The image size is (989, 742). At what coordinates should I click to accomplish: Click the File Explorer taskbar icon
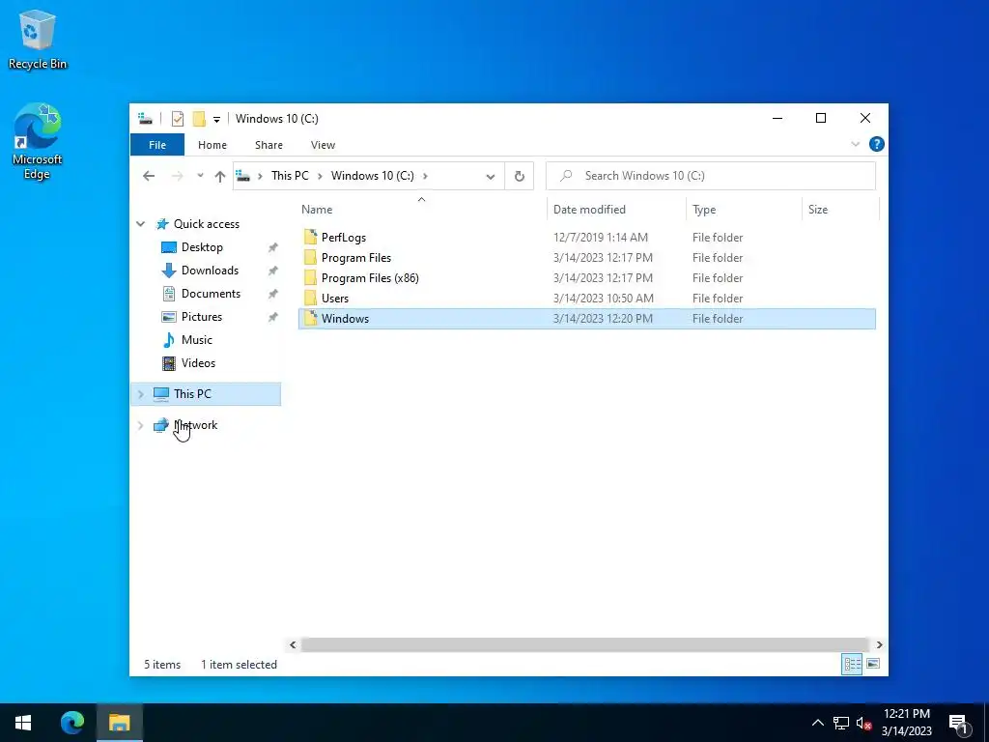(x=119, y=723)
